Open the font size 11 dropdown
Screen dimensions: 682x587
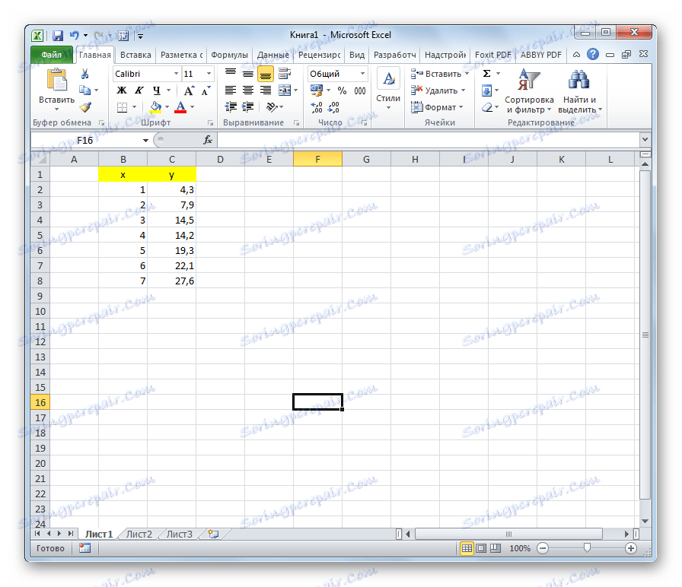click(209, 74)
